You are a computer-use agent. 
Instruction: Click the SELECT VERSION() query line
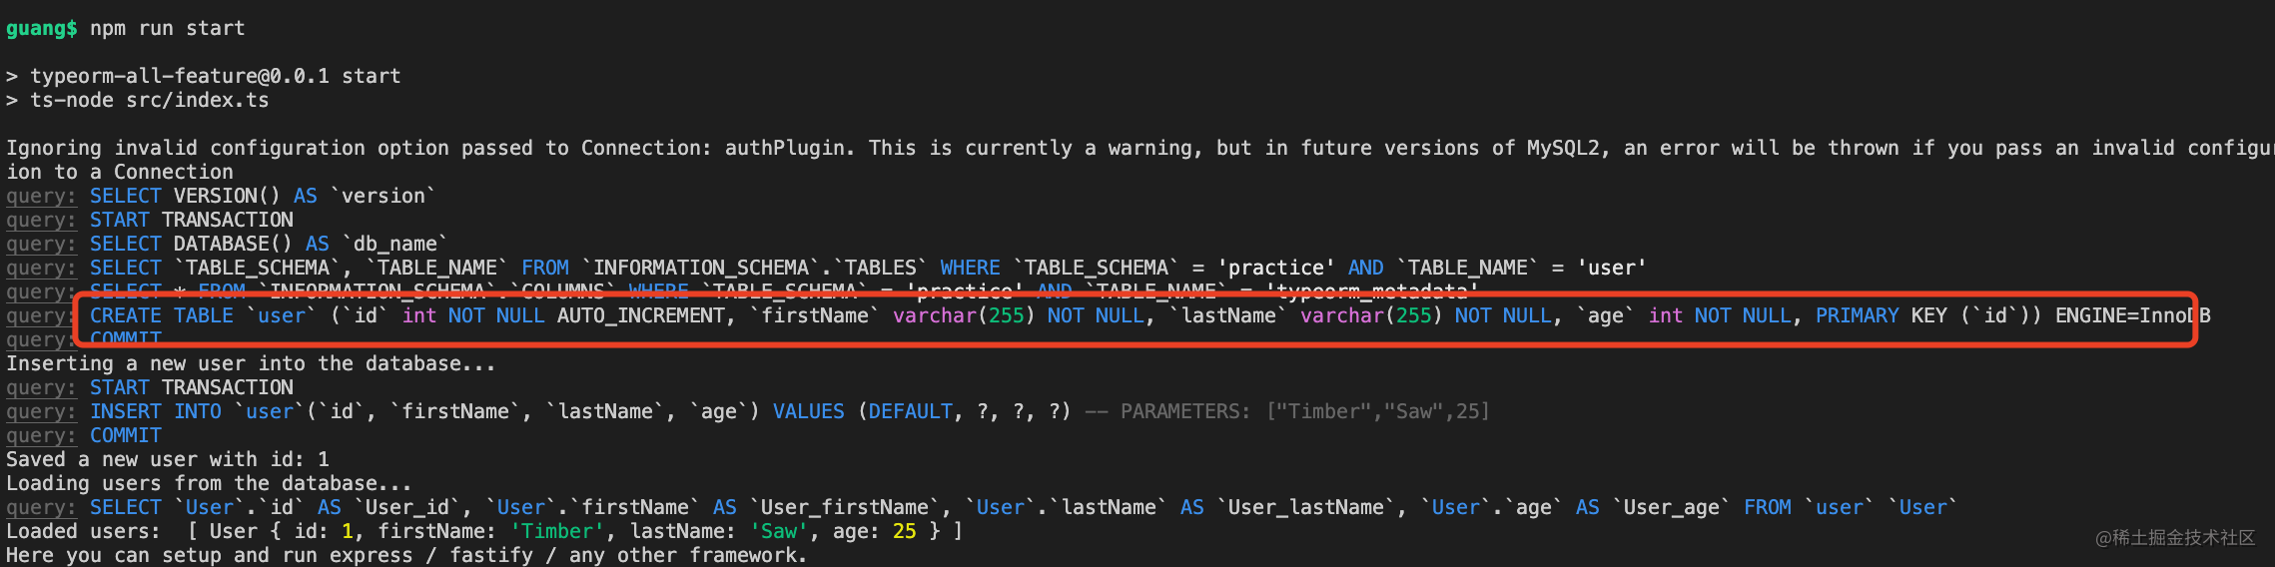click(x=222, y=196)
